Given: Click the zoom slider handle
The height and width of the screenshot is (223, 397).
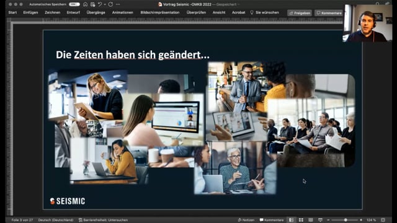Looking at the screenshot, I should pyautogui.click(x=346, y=220).
